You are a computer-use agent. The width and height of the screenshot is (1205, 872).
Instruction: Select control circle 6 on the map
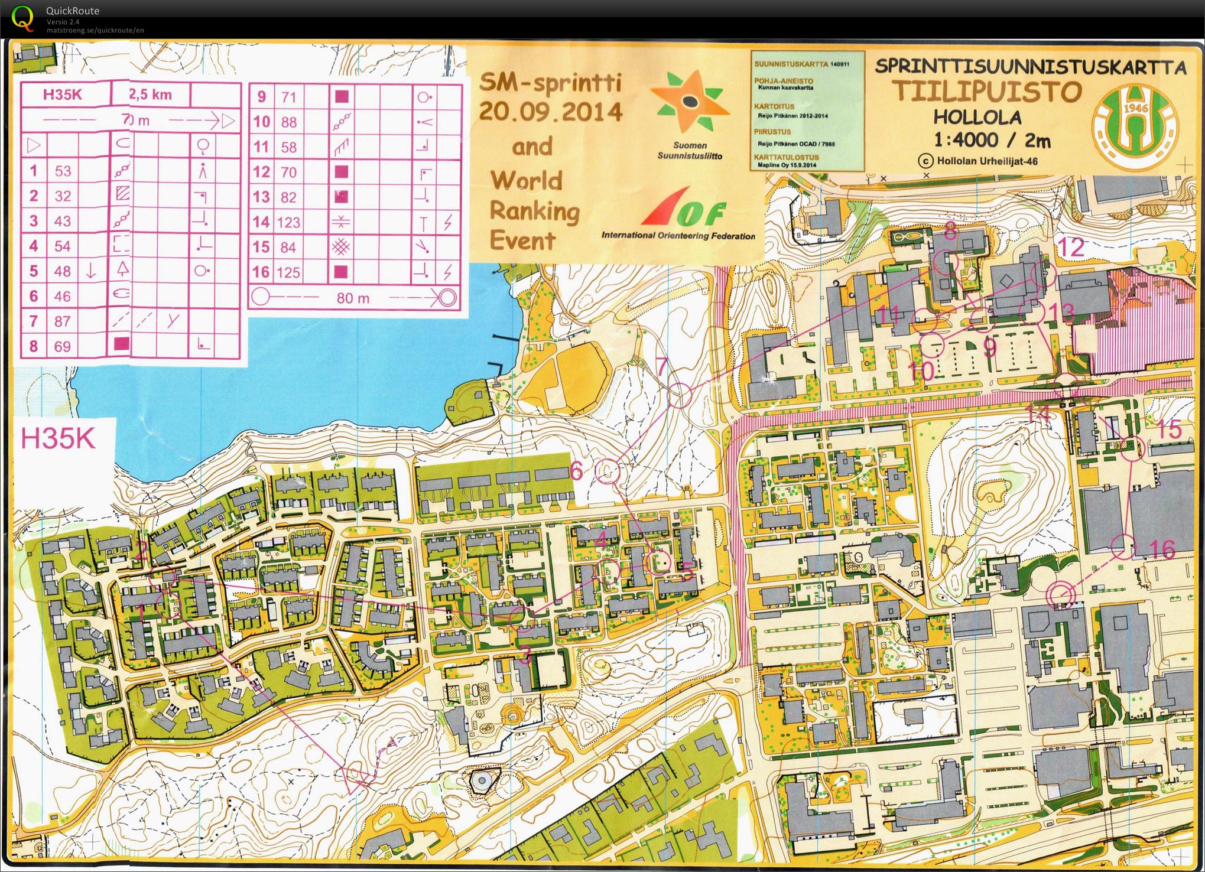pos(608,470)
